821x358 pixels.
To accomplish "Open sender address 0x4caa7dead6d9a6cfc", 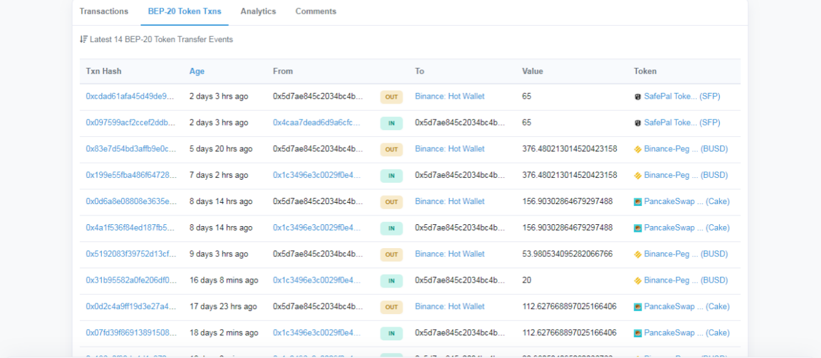I will (x=317, y=123).
